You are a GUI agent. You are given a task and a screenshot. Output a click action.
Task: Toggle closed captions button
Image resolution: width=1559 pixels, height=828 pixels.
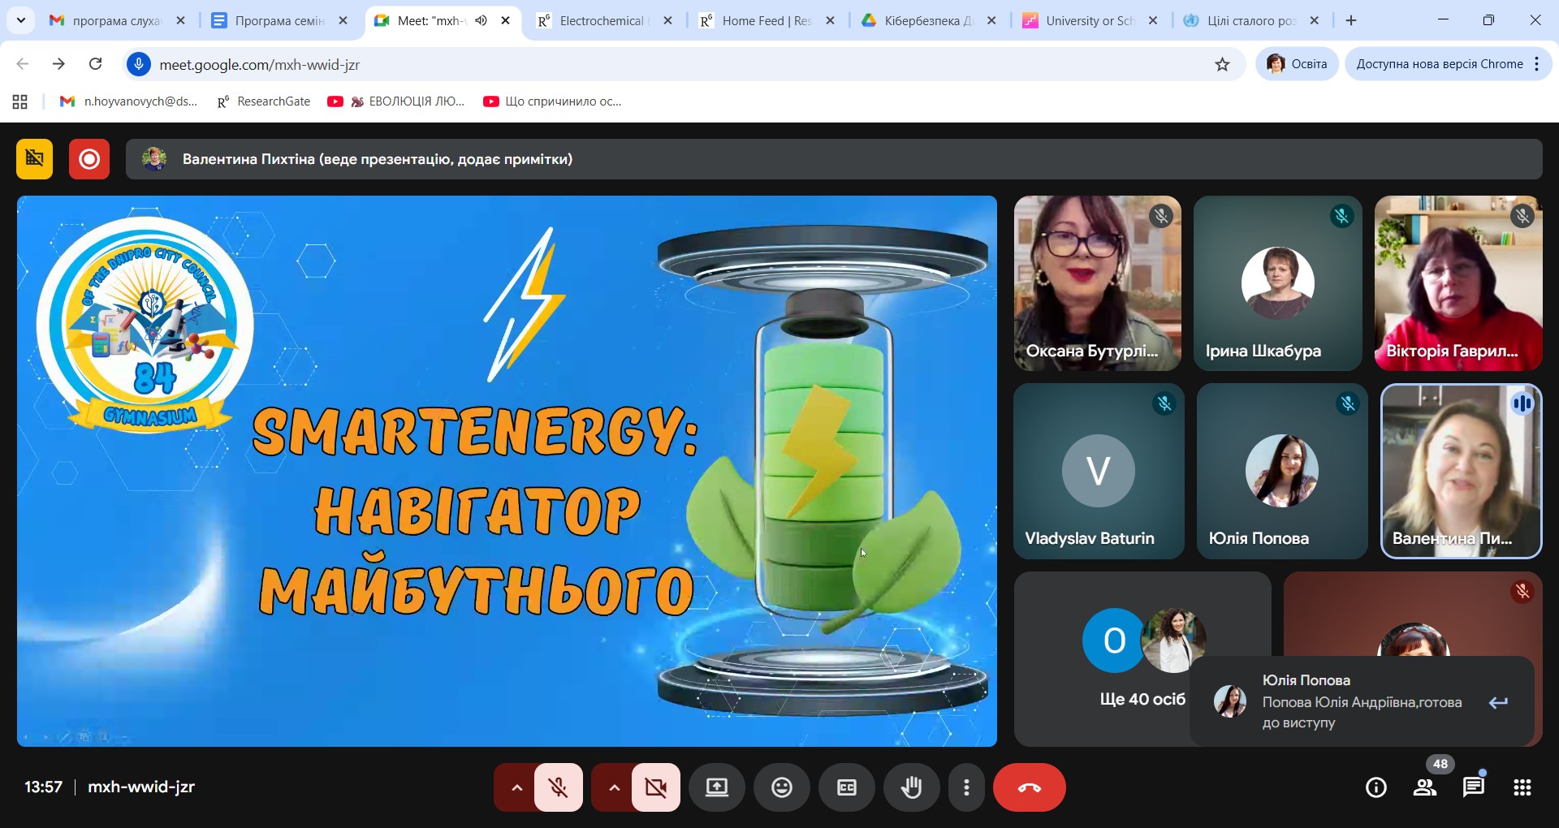(x=846, y=787)
